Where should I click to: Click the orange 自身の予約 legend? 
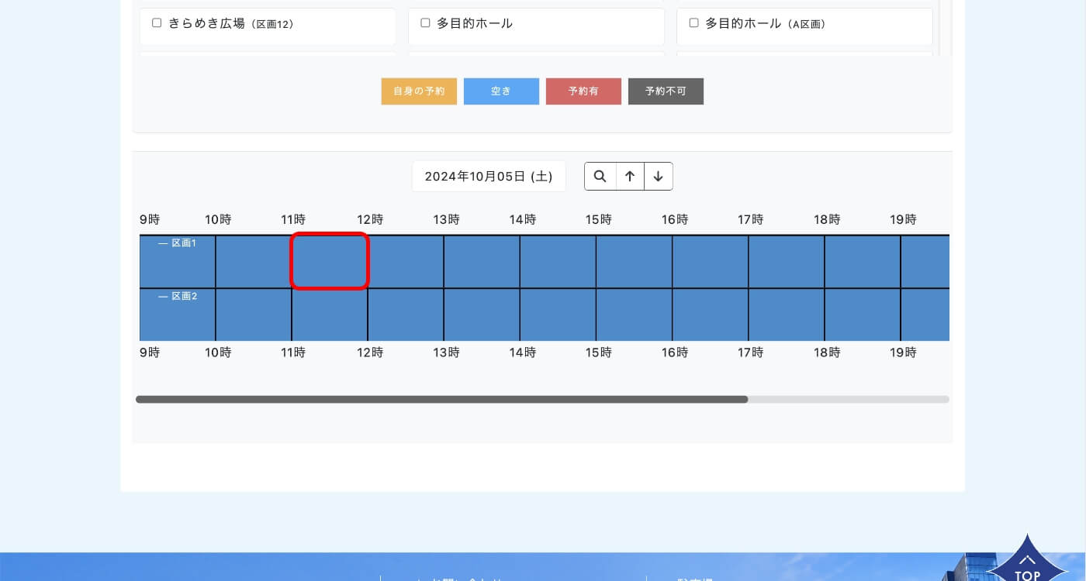pos(419,91)
